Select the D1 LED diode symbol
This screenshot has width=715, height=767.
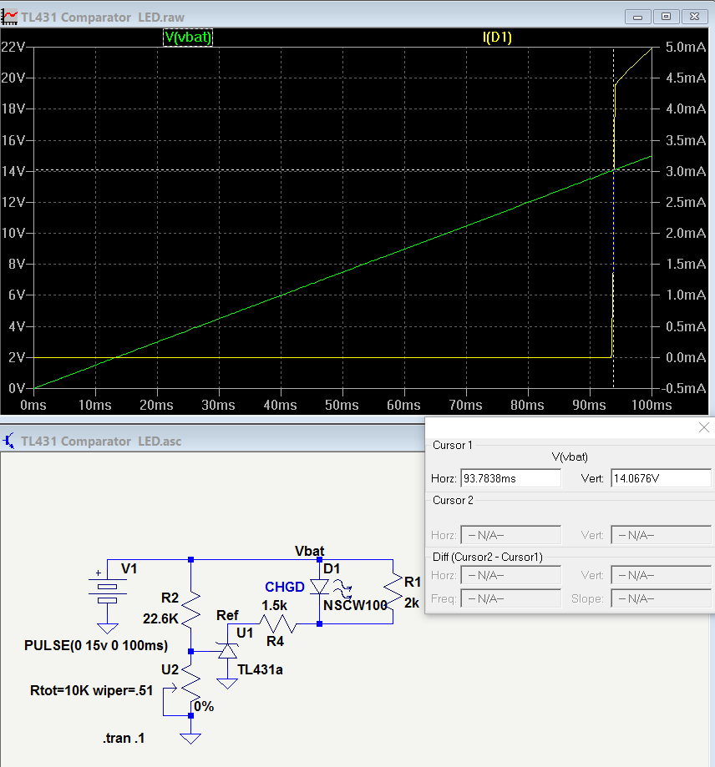[x=320, y=587]
